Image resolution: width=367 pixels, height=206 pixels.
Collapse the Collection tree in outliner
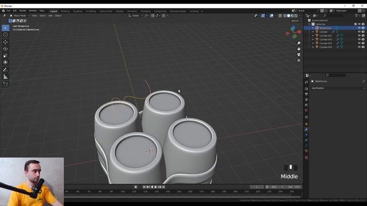coord(310,24)
